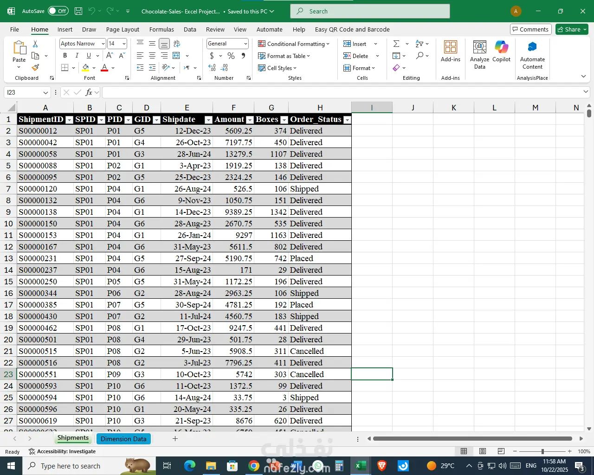Toggle Normal view in status bar

pyautogui.click(x=464, y=451)
